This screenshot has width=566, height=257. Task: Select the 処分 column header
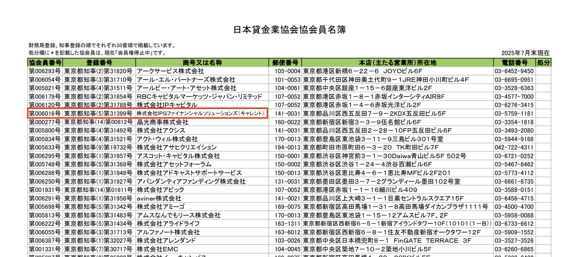coord(543,63)
